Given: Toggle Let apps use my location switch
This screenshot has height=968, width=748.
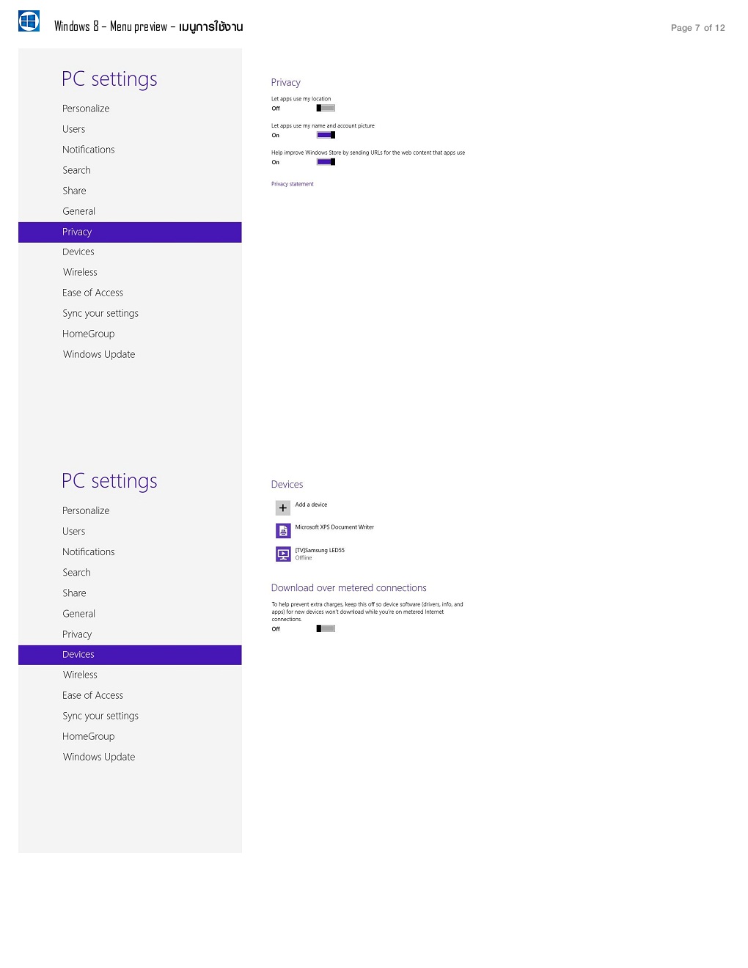Looking at the screenshot, I should pos(326,108).
